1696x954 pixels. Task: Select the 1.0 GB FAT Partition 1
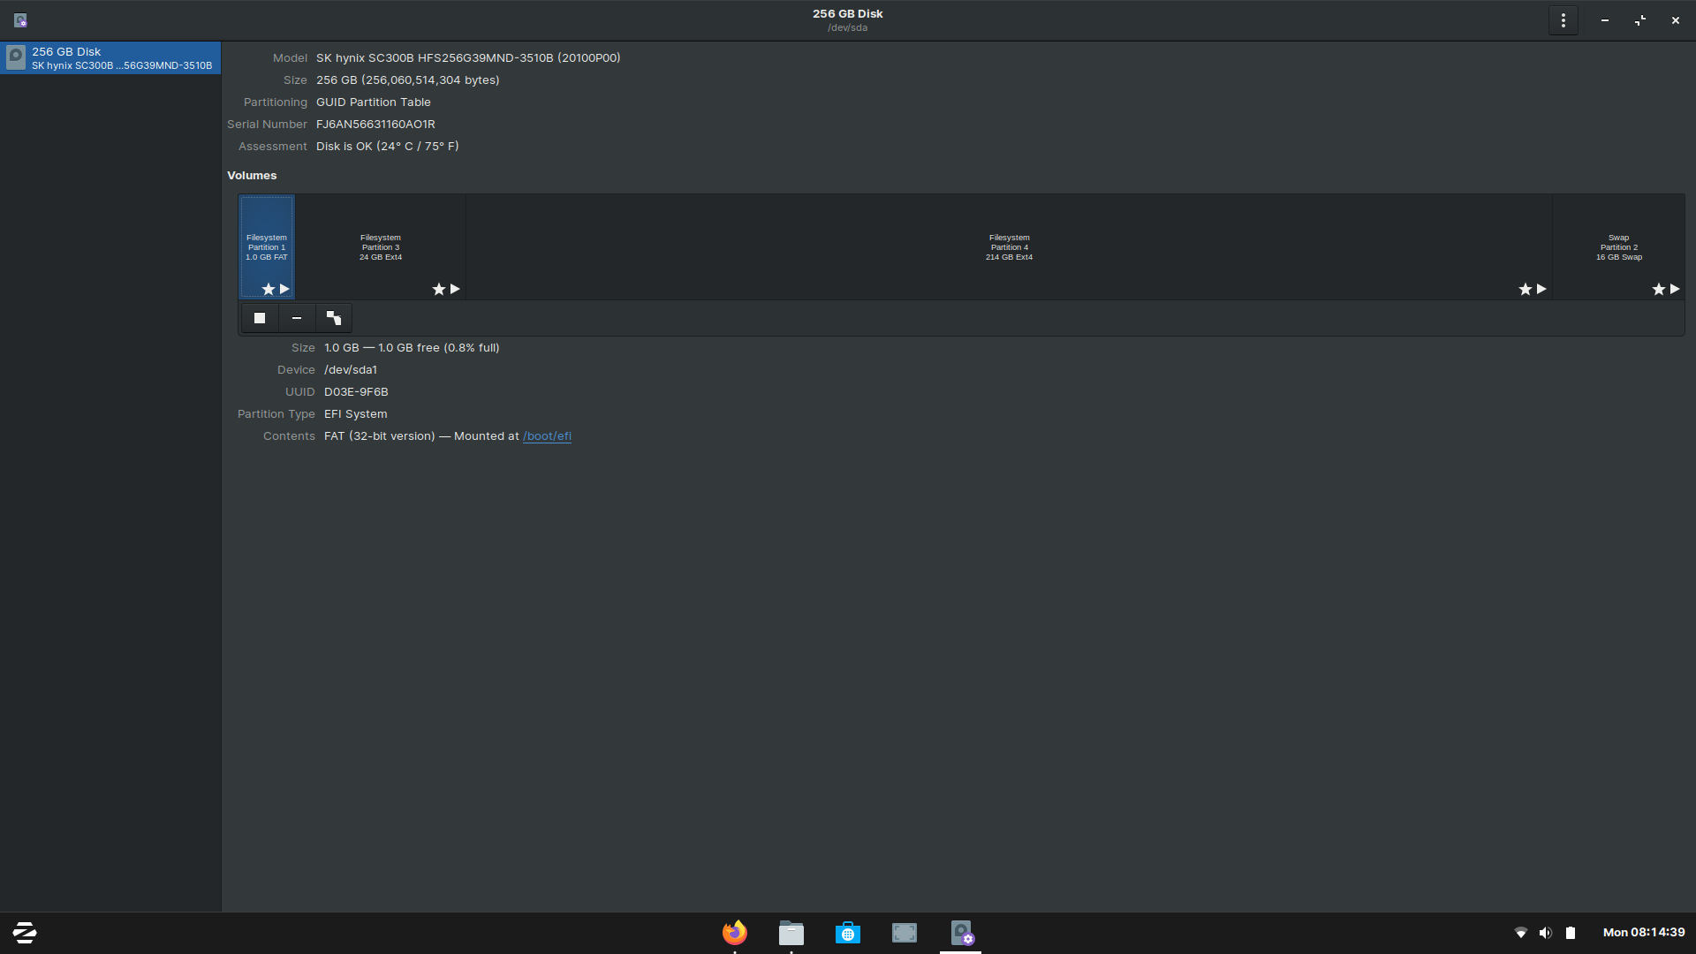(267, 247)
